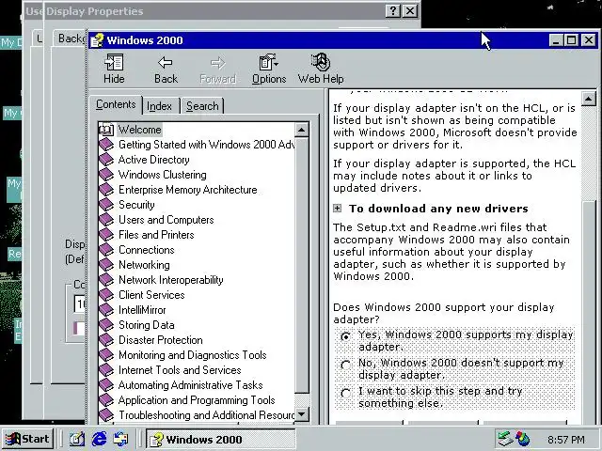Open the Disaster Protection book icon
This screenshot has height=451, width=602.
(x=106, y=340)
